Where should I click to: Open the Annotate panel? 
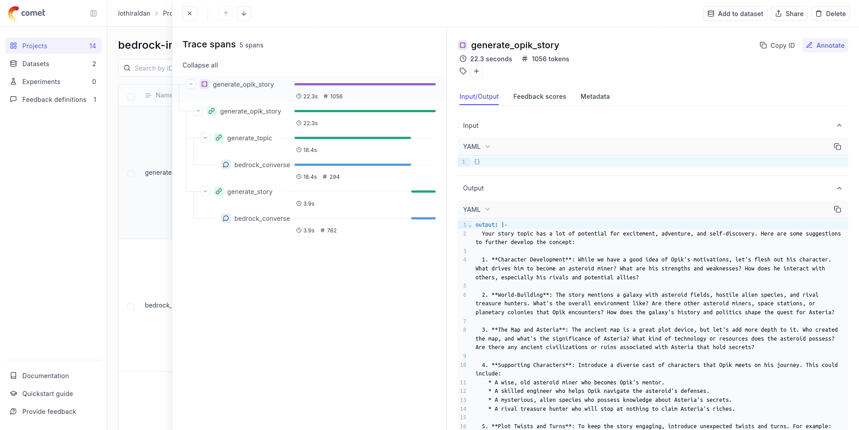coord(825,46)
